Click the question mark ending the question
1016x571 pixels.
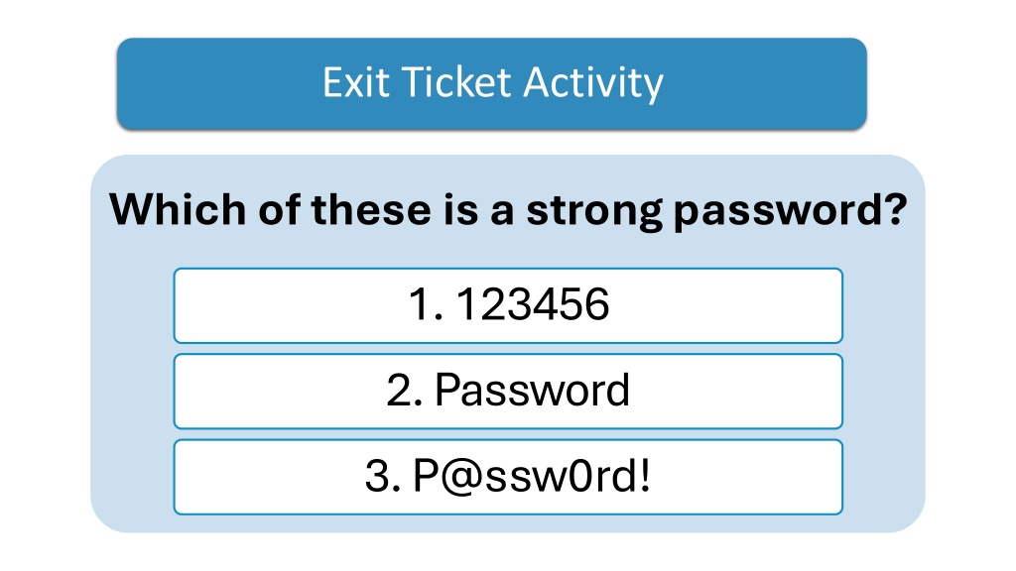coord(897,208)
